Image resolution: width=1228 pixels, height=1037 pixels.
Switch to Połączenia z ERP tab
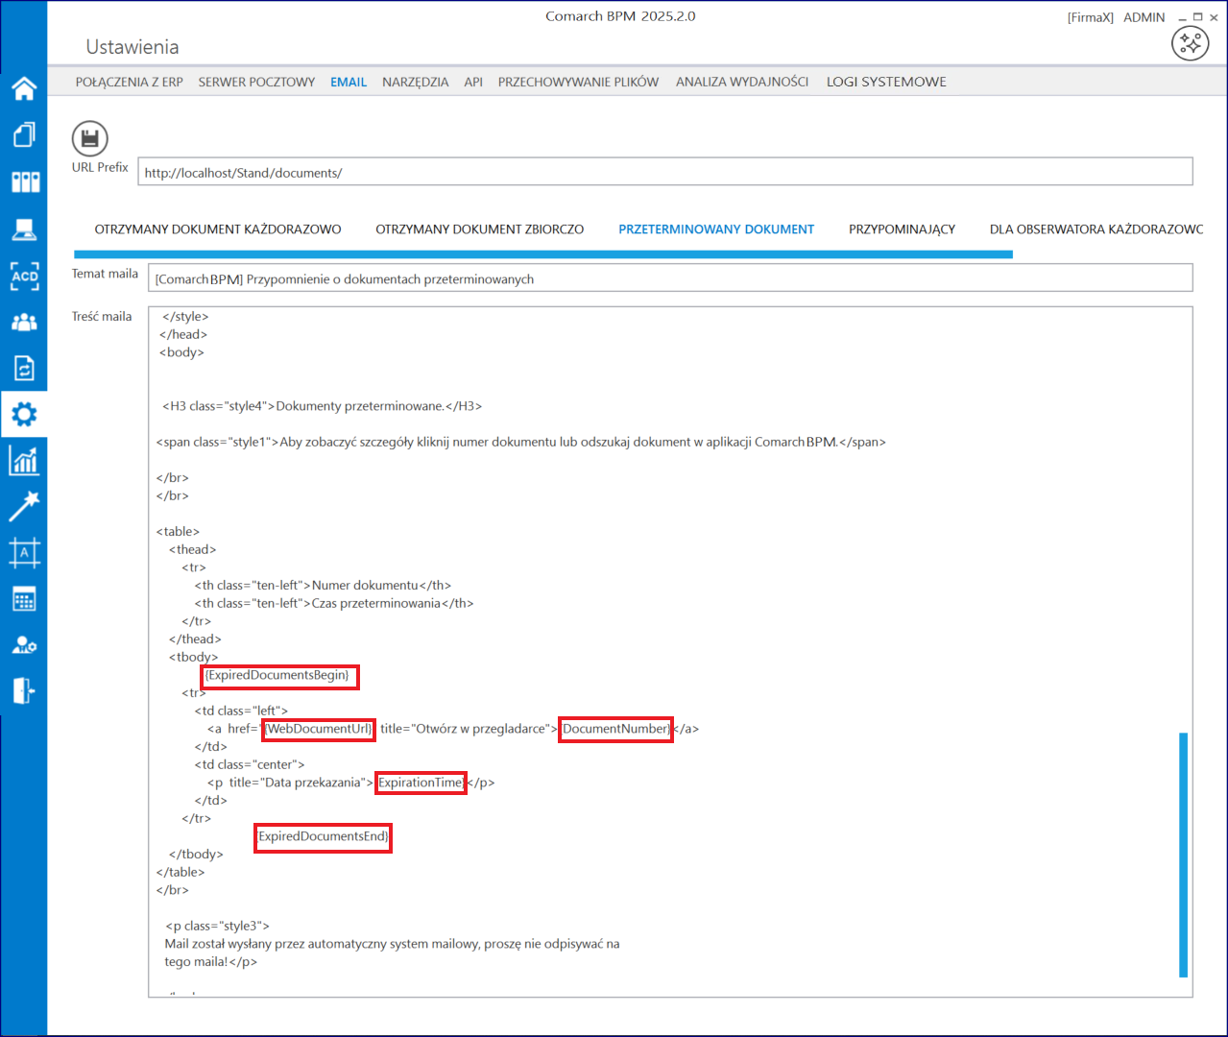(x=130, y=82)
